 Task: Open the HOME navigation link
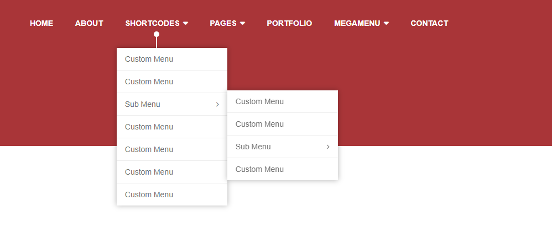(x=41, y=23)
